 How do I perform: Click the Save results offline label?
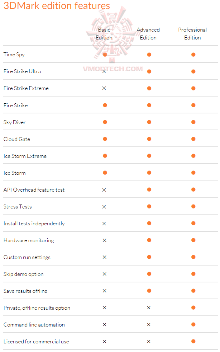(25, 291)
